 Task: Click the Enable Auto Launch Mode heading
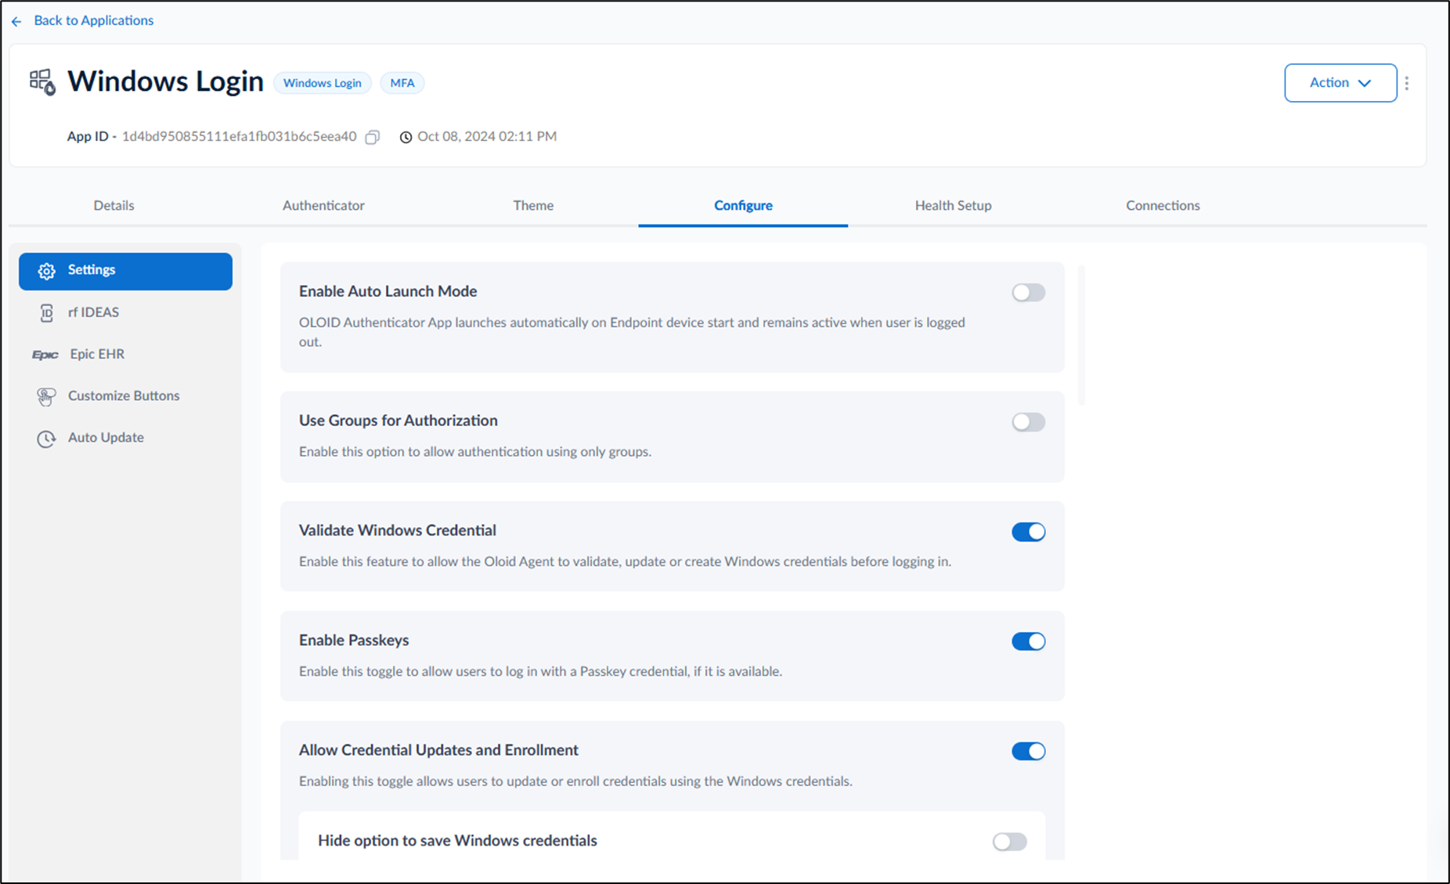(x=388, y=291)
